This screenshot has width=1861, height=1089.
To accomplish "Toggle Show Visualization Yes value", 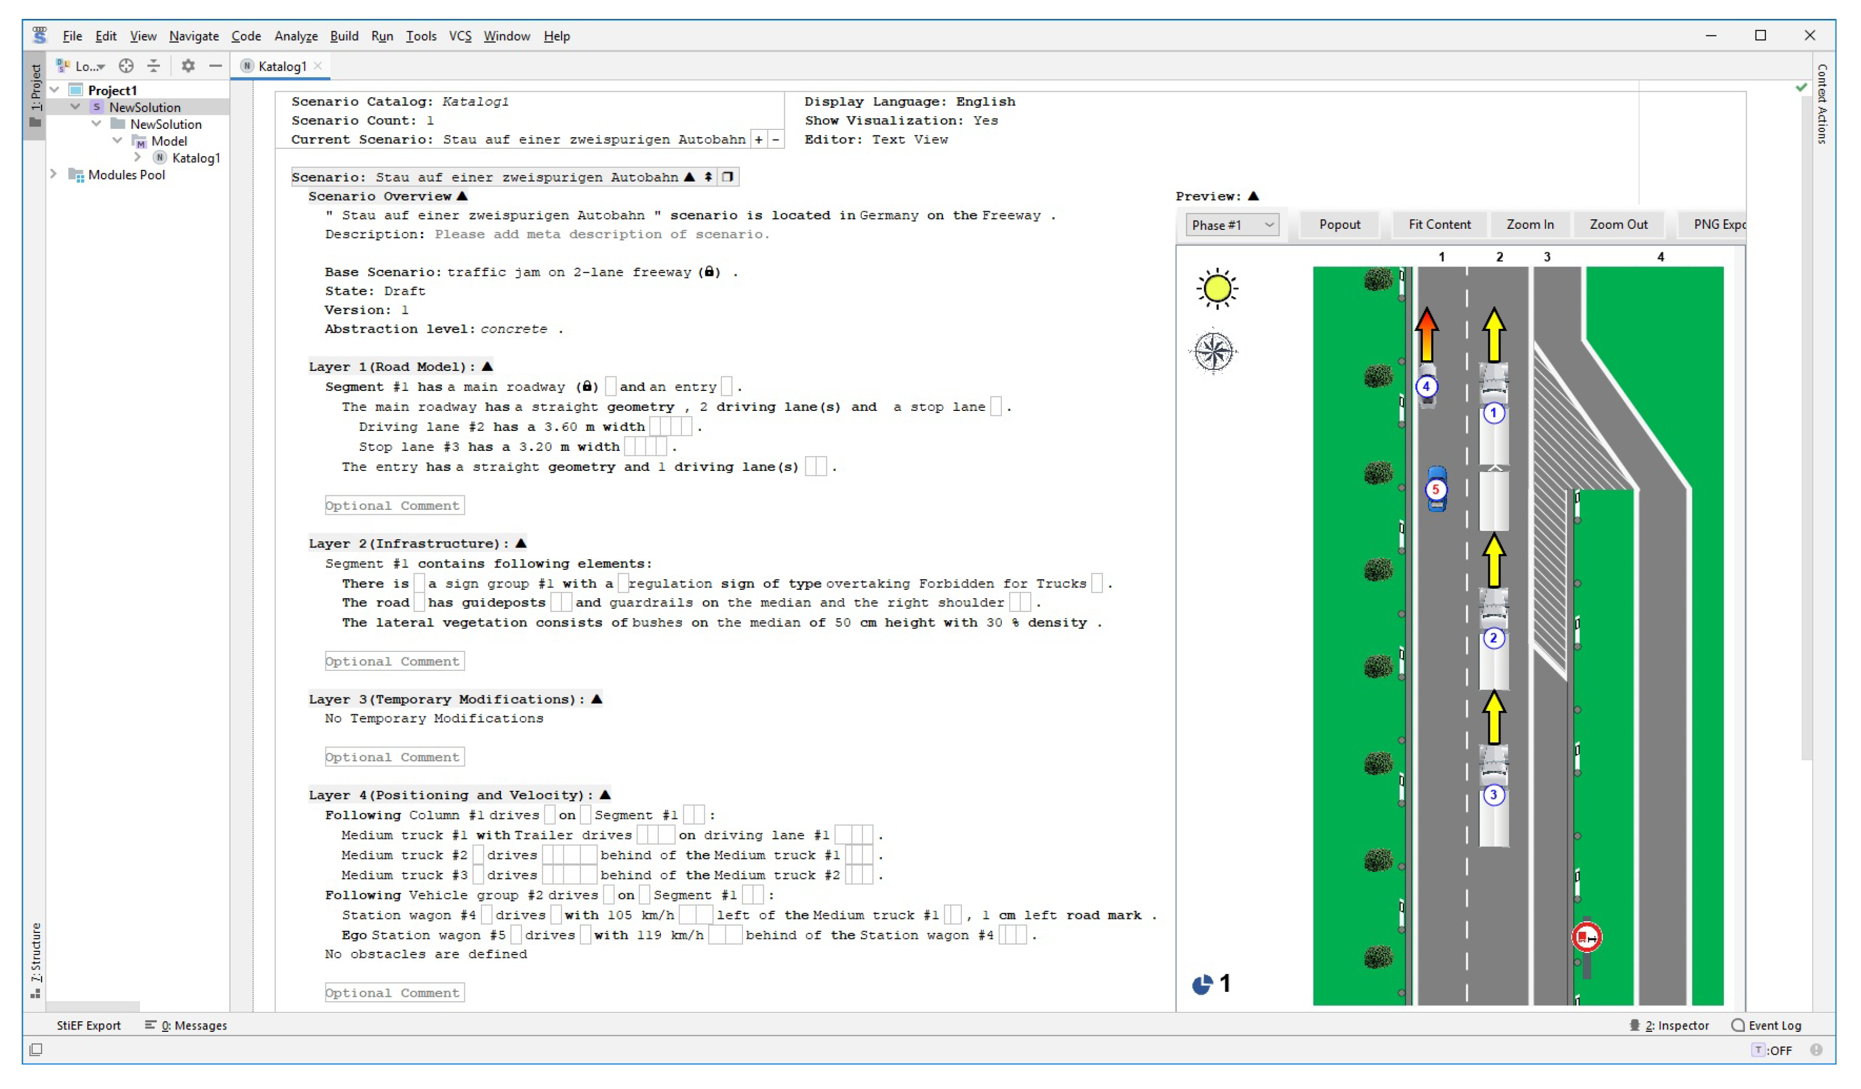I will click(985, 121).
